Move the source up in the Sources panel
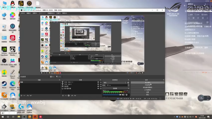 [72, 95]
